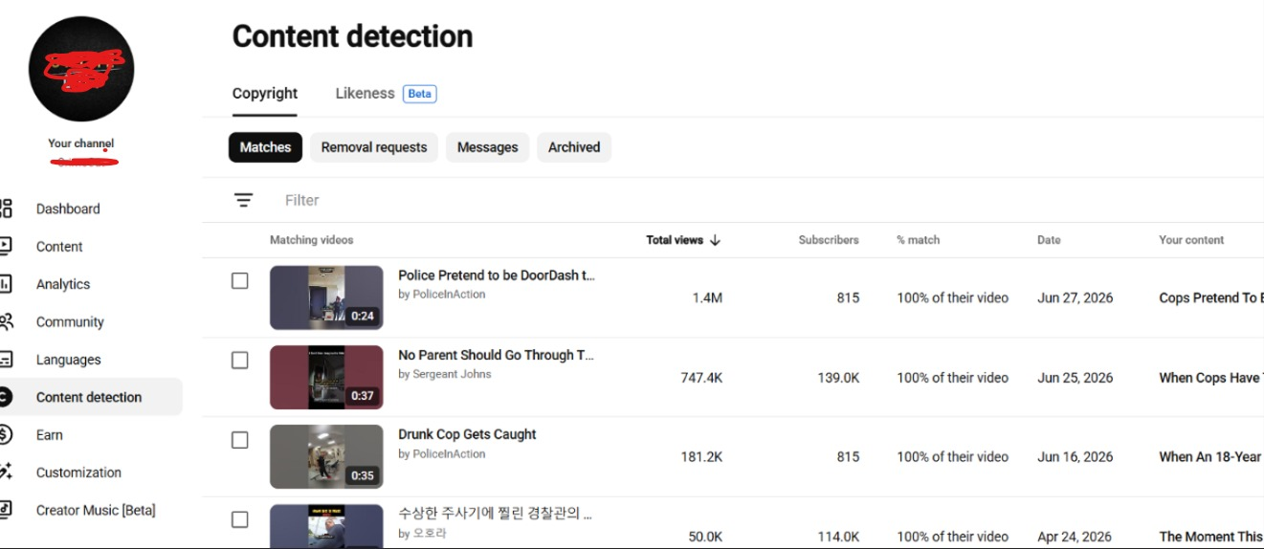Open the Messages chip
The image size is (1264, 549).
click(x=487, y=147)
